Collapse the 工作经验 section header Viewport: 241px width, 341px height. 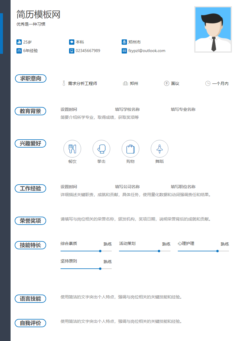[x=31, y=188]
